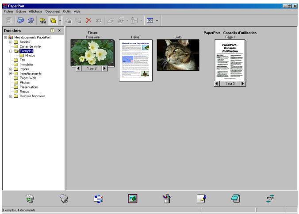Select the Reçus folder
The width and height of the screenshot is (299, 214).
(x=24, y=92)
